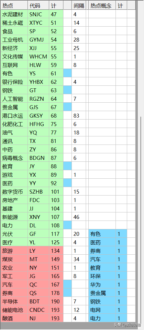This screenshot has width=144, height=330.
Task: Click the DL code cell
Action: coord(39,225)
